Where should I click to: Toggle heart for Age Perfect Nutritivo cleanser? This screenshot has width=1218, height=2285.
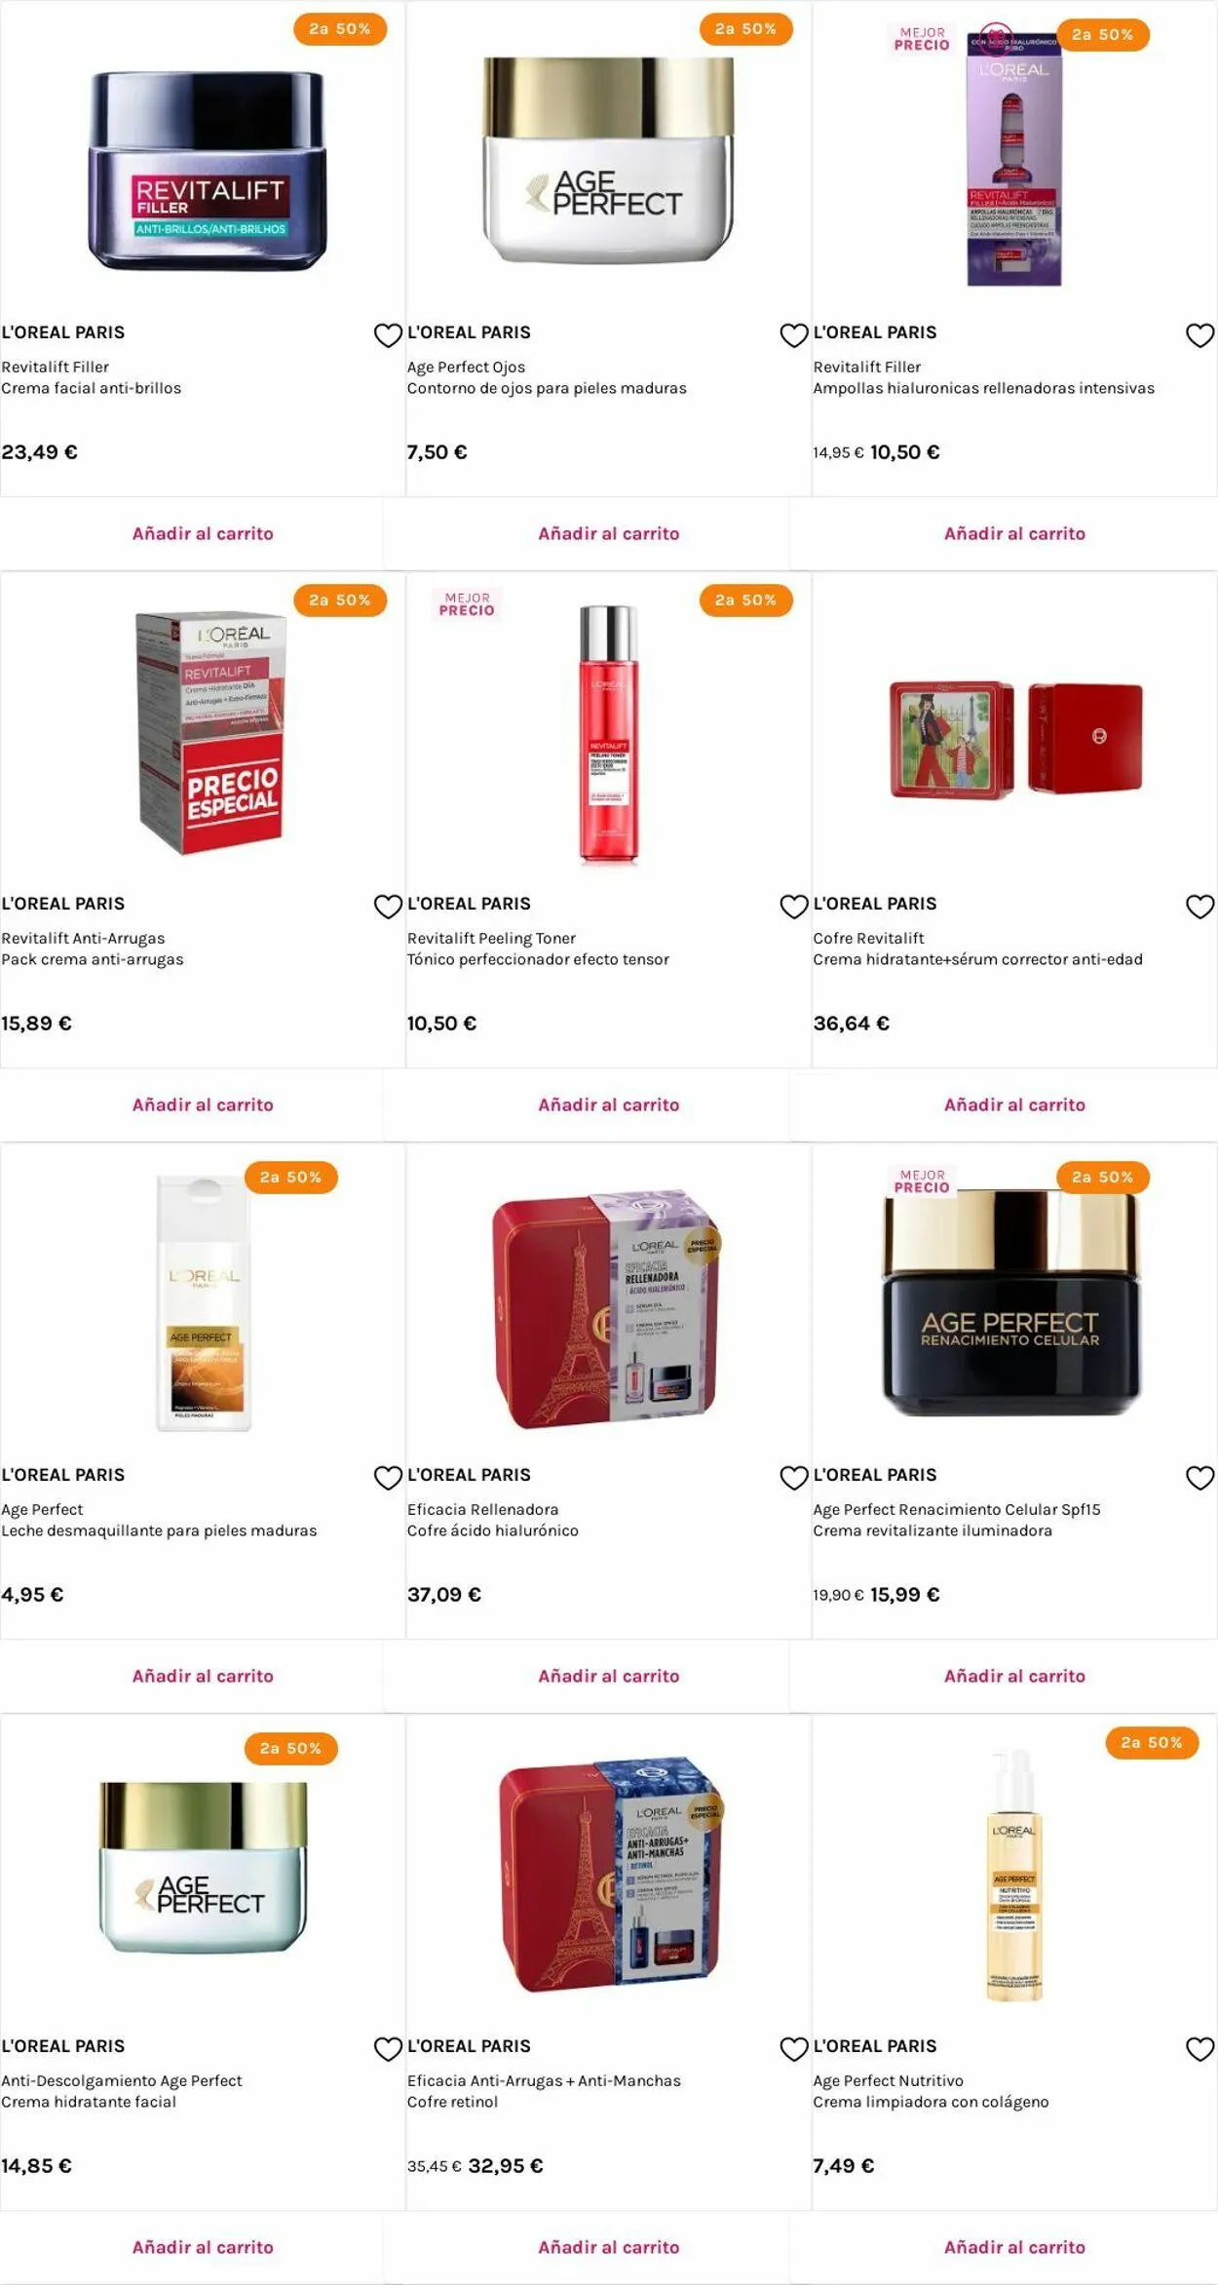pos(1199,2049)
